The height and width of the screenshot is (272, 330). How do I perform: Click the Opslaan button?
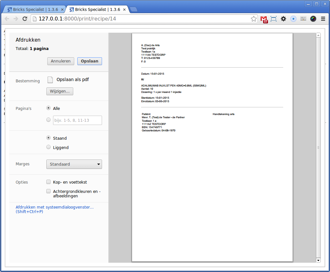point(90,61)
